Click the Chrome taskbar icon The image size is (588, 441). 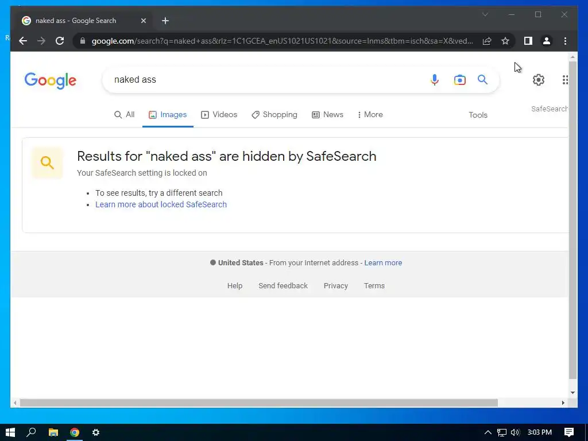click(75, 432)
